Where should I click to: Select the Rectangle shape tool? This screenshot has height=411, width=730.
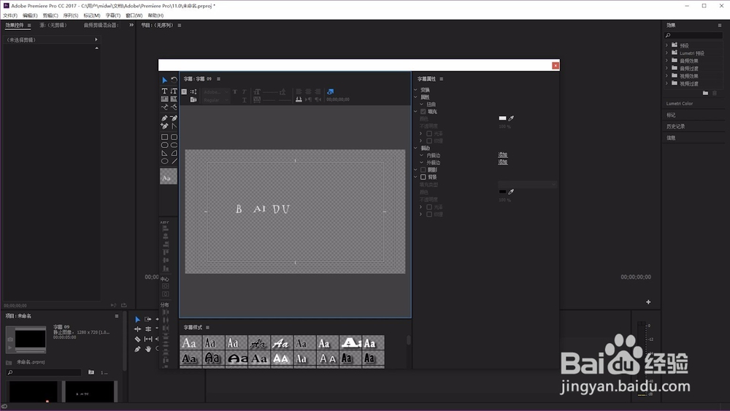(x=164, y=137)
